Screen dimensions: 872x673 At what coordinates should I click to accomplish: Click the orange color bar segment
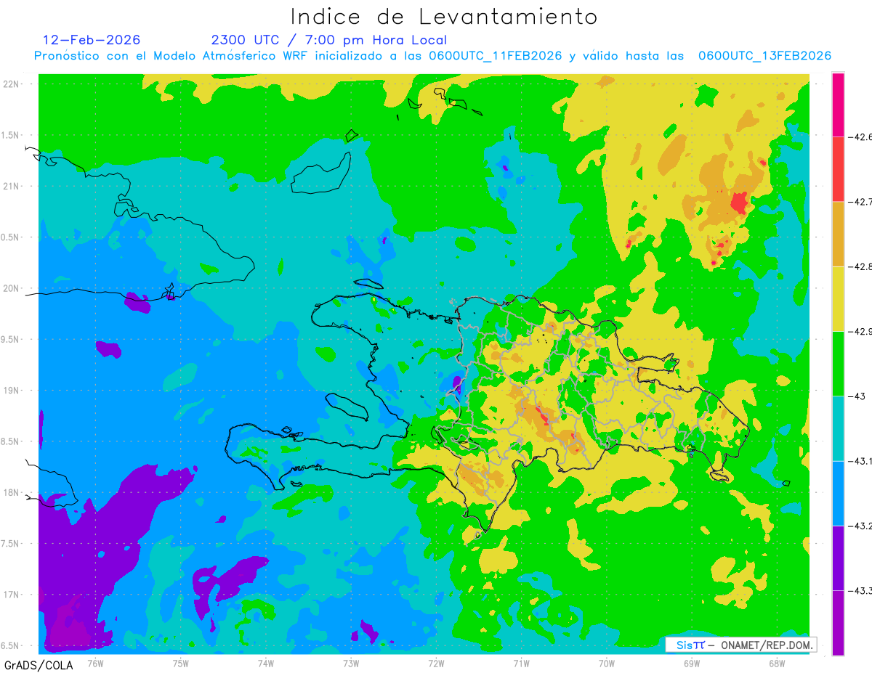[x=838, y=234]
